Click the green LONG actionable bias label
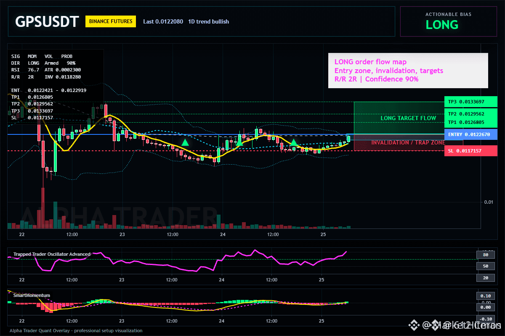 442,25
